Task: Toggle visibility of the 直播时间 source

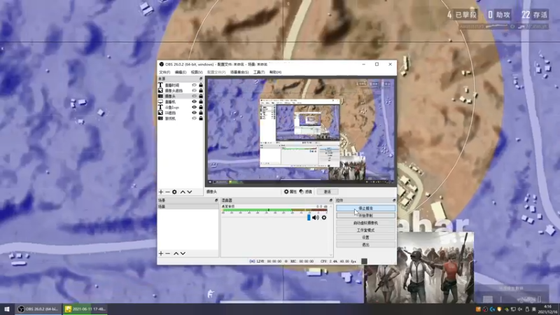Action: click(x=195, y=85)
